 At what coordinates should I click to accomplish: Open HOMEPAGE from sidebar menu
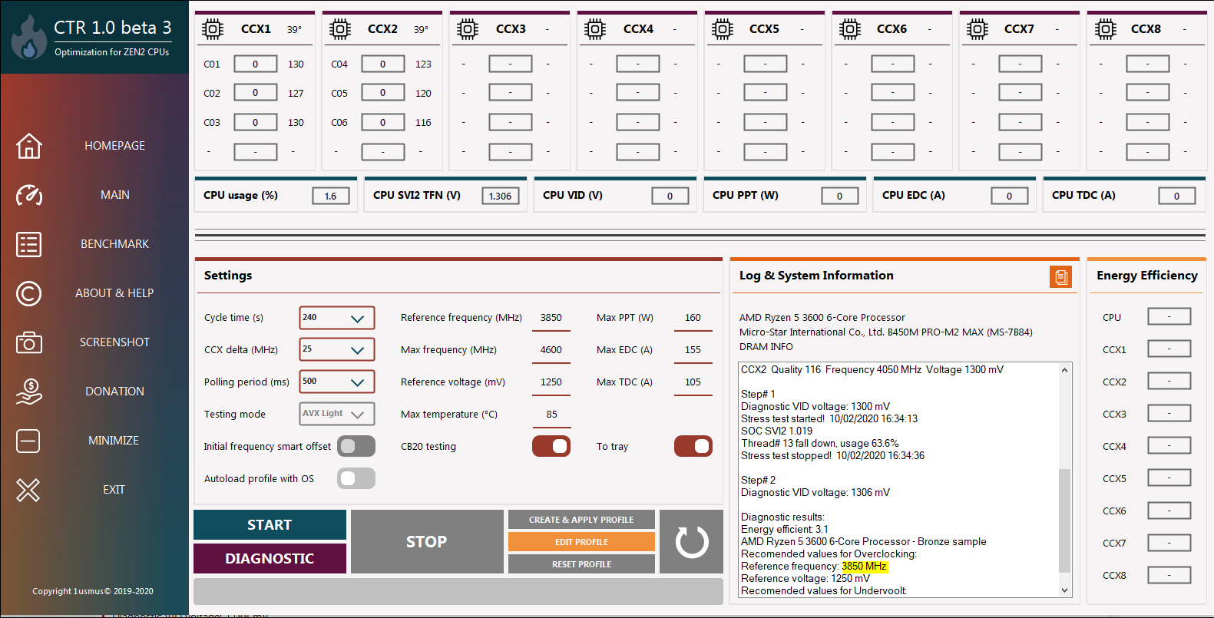[115, 146]
